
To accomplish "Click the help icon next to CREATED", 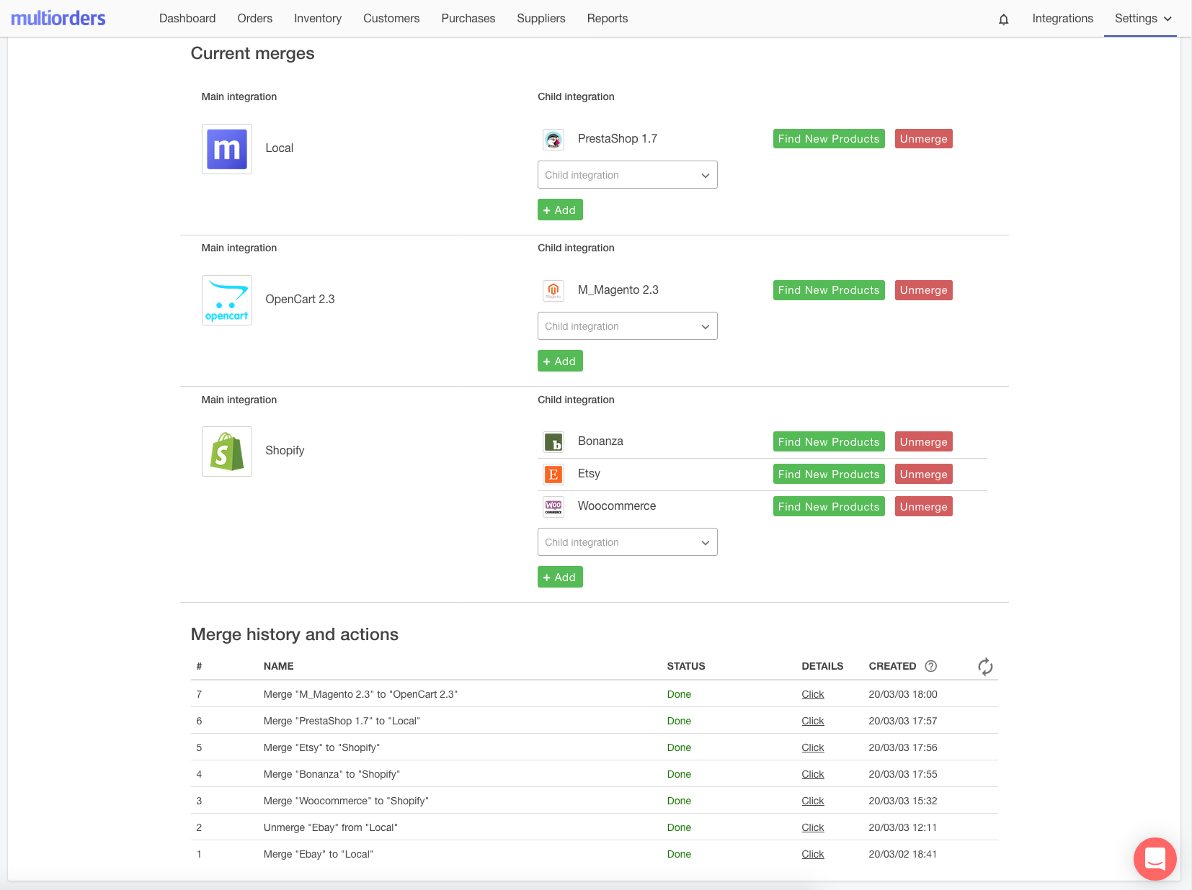I will 931,666.
